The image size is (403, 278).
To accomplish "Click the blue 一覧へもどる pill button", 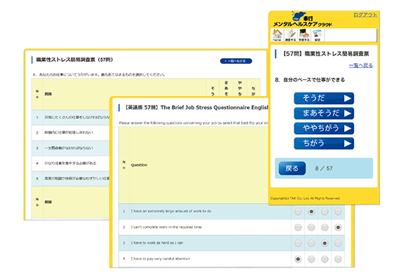I will pos(236,61).
